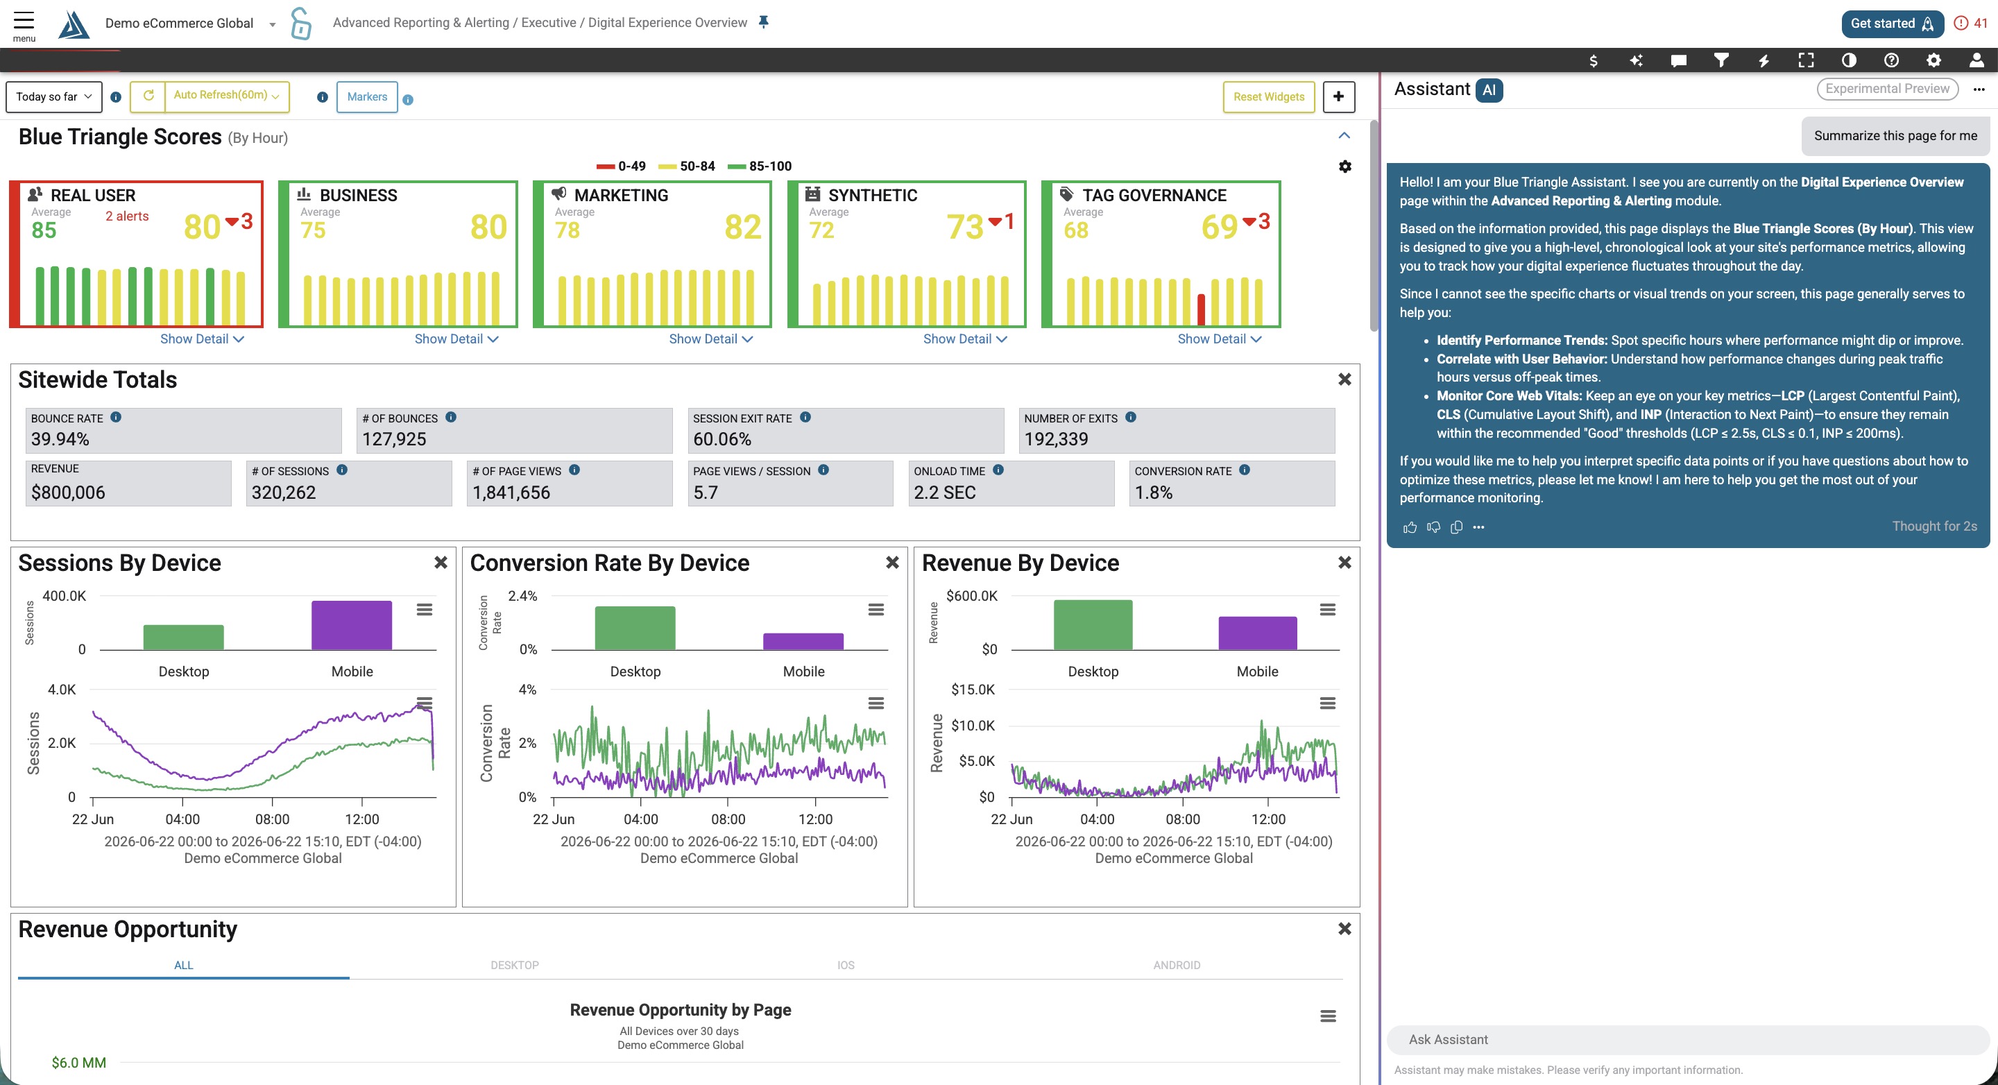Click the Bounce Rate info icon

point(116,417)
